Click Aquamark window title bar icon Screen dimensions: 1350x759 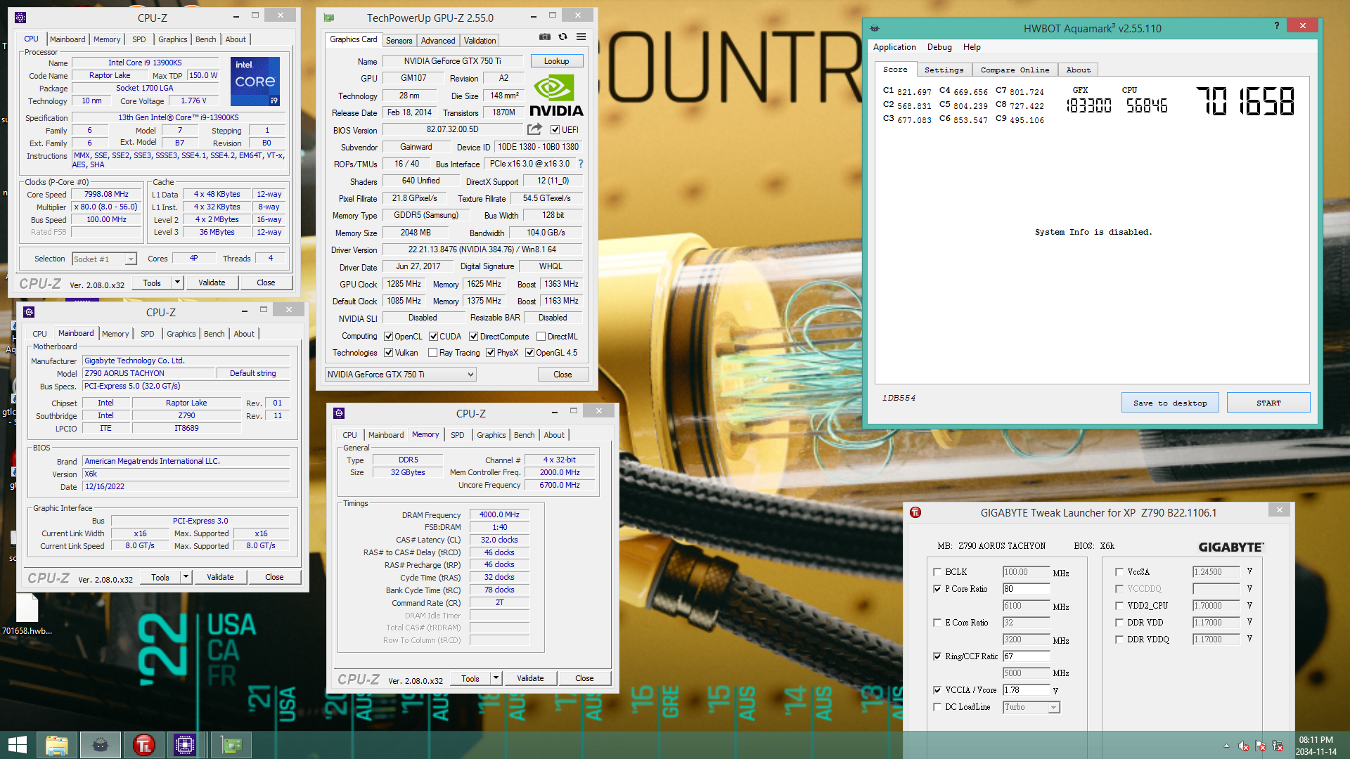click(875, 28)
